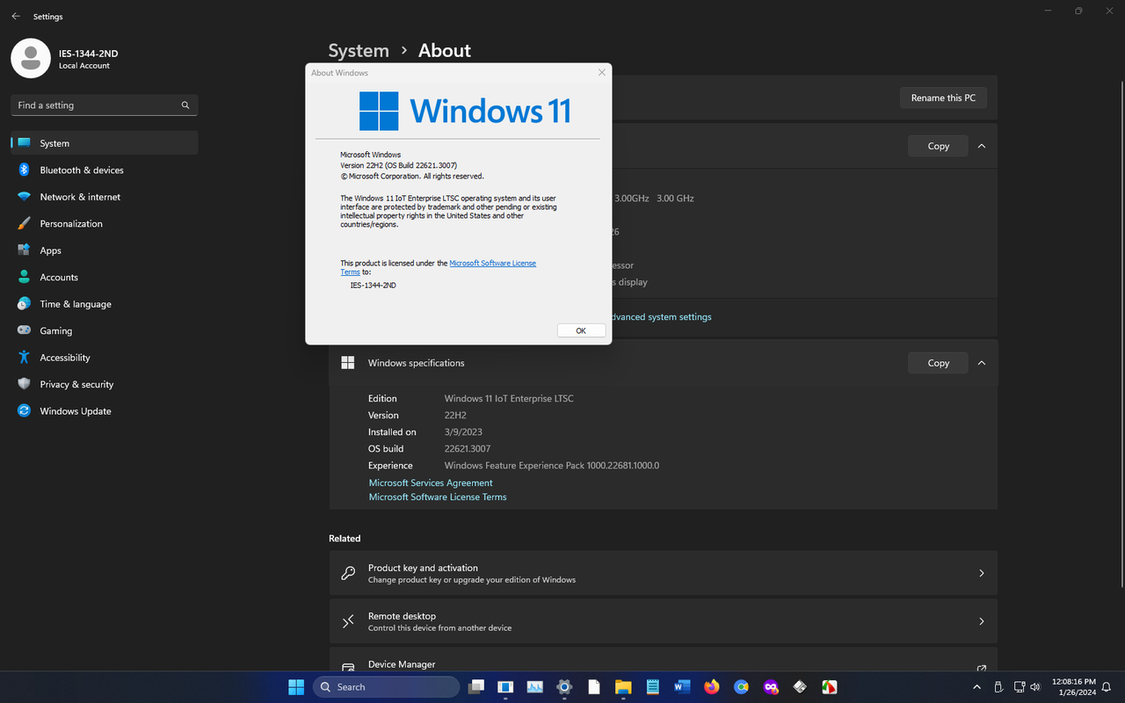Select System in the sidebar
The height and width of the screenshot is (703, 1125).
(x=105, y=143)
